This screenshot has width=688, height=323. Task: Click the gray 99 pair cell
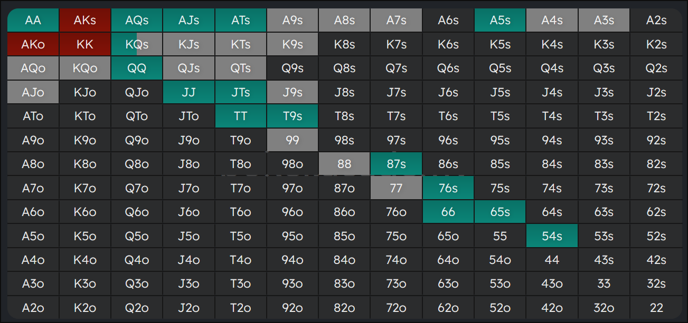click(x=293, y=141)
